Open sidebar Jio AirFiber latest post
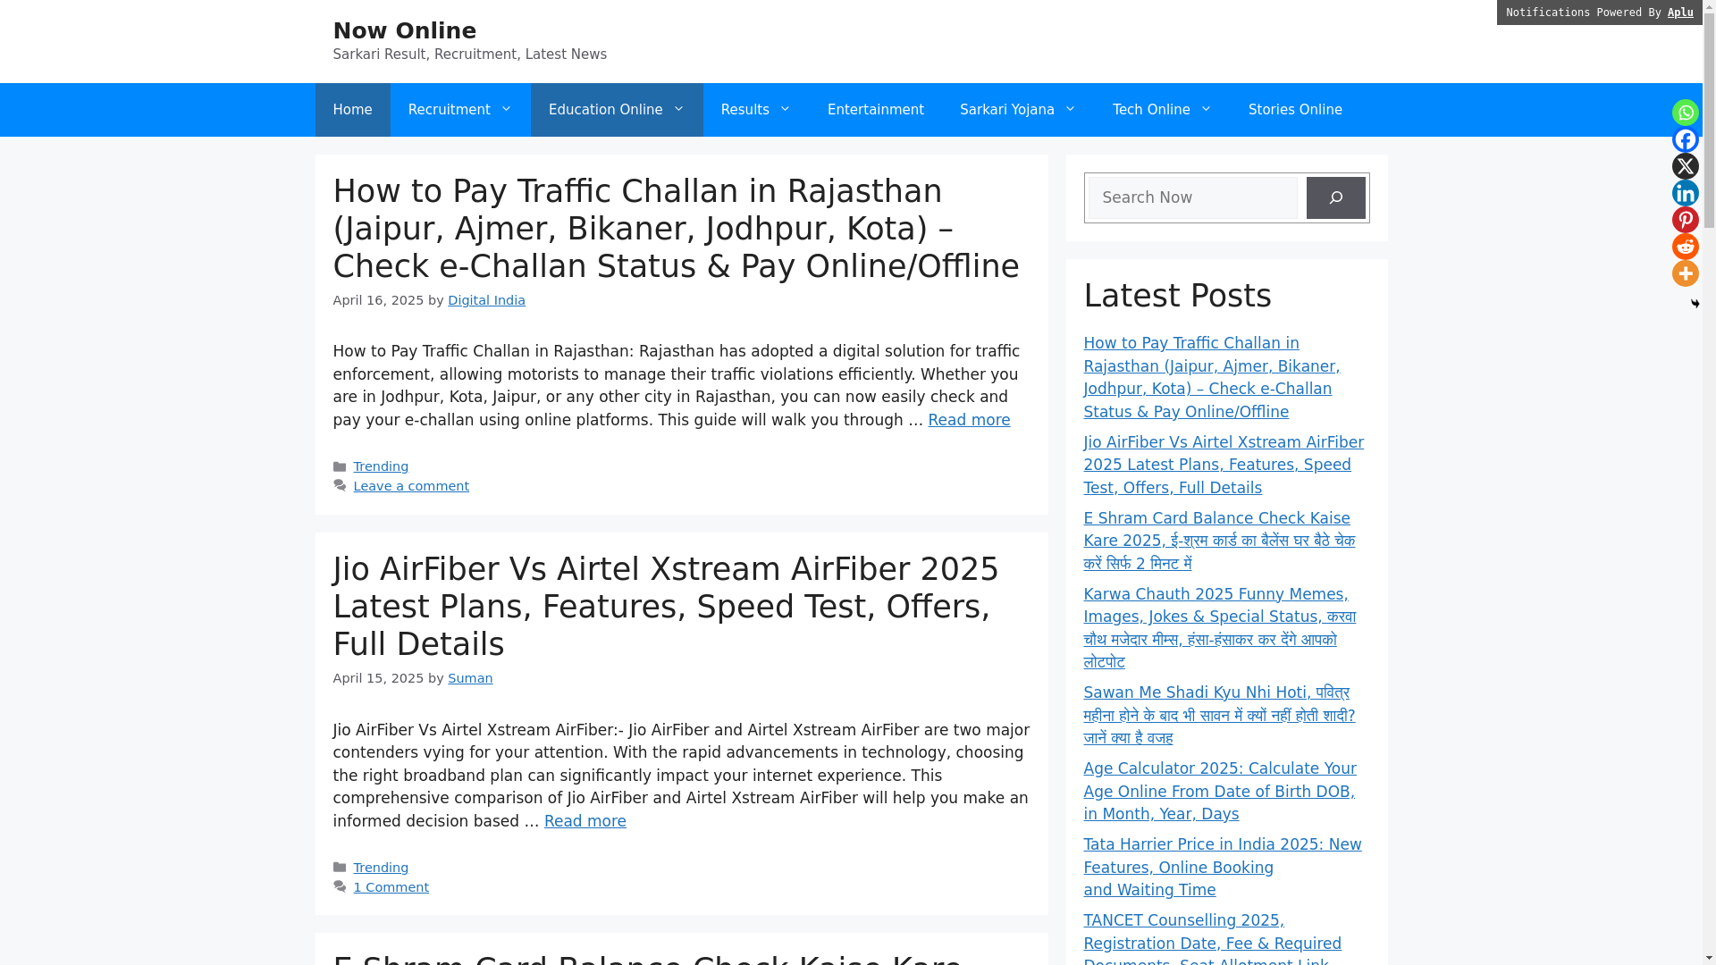 pyautogui.click(x=1224, y=465)
